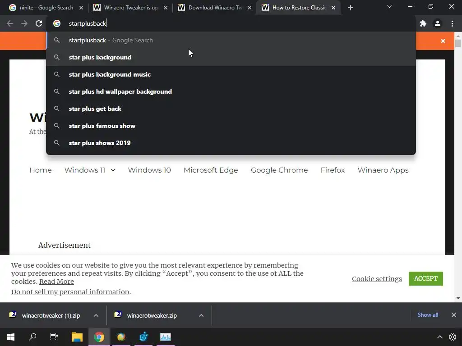Image resolution: width=462 pixels, height=346 pixels.
Task: Open the Windows Start button
Action: (11, 337)
